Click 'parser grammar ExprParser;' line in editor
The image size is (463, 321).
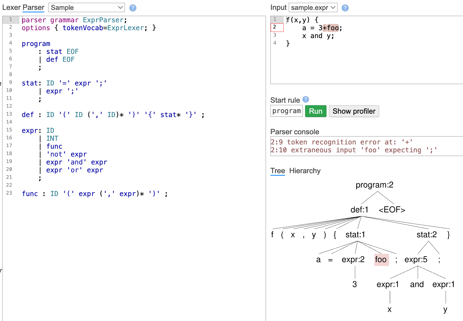[74, 20]
